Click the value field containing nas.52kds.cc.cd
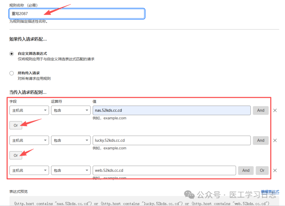The width and height of the screenshot is (285, 206). click(171, 111)
